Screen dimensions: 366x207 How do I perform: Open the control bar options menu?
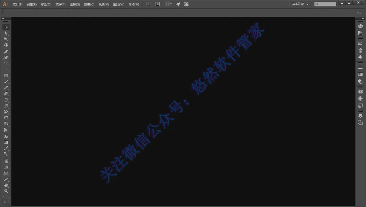(x=359, y=13)
